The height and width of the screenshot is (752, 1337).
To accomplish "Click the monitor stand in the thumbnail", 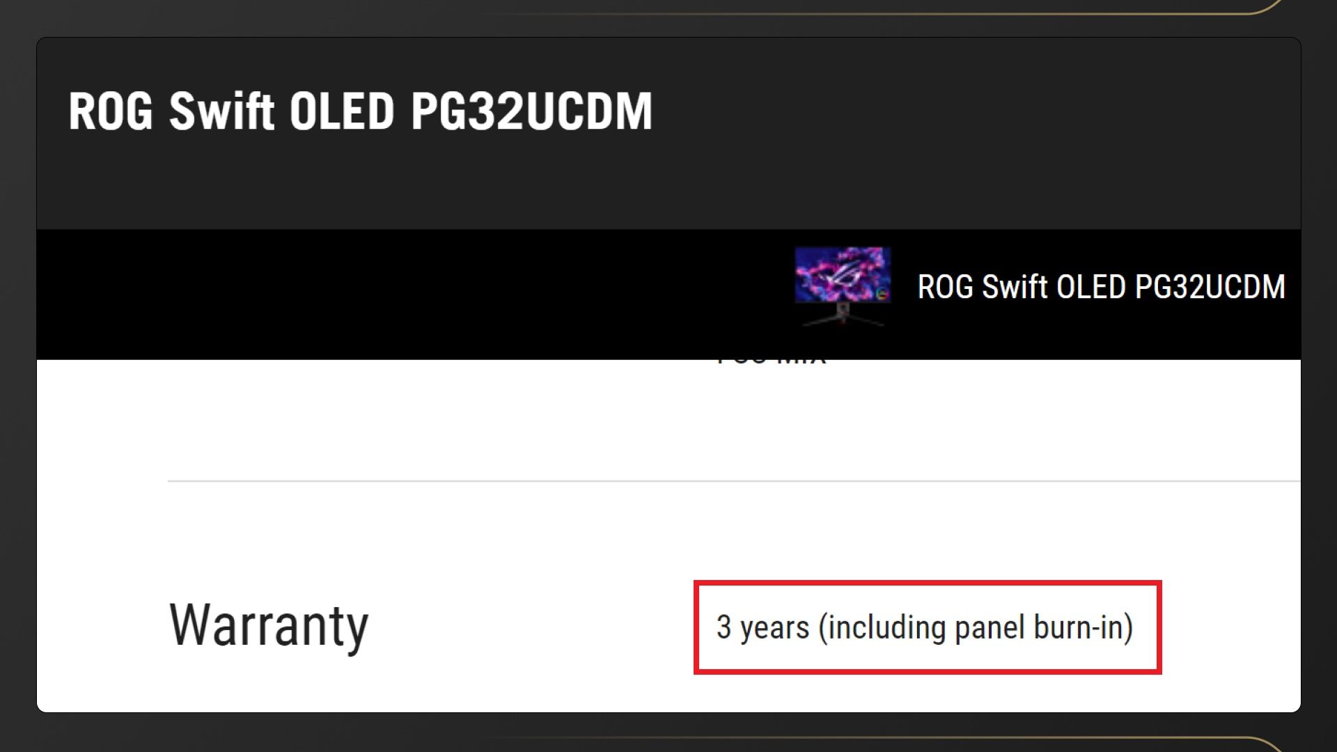I will pyautogui.click(x=843, y=315).
